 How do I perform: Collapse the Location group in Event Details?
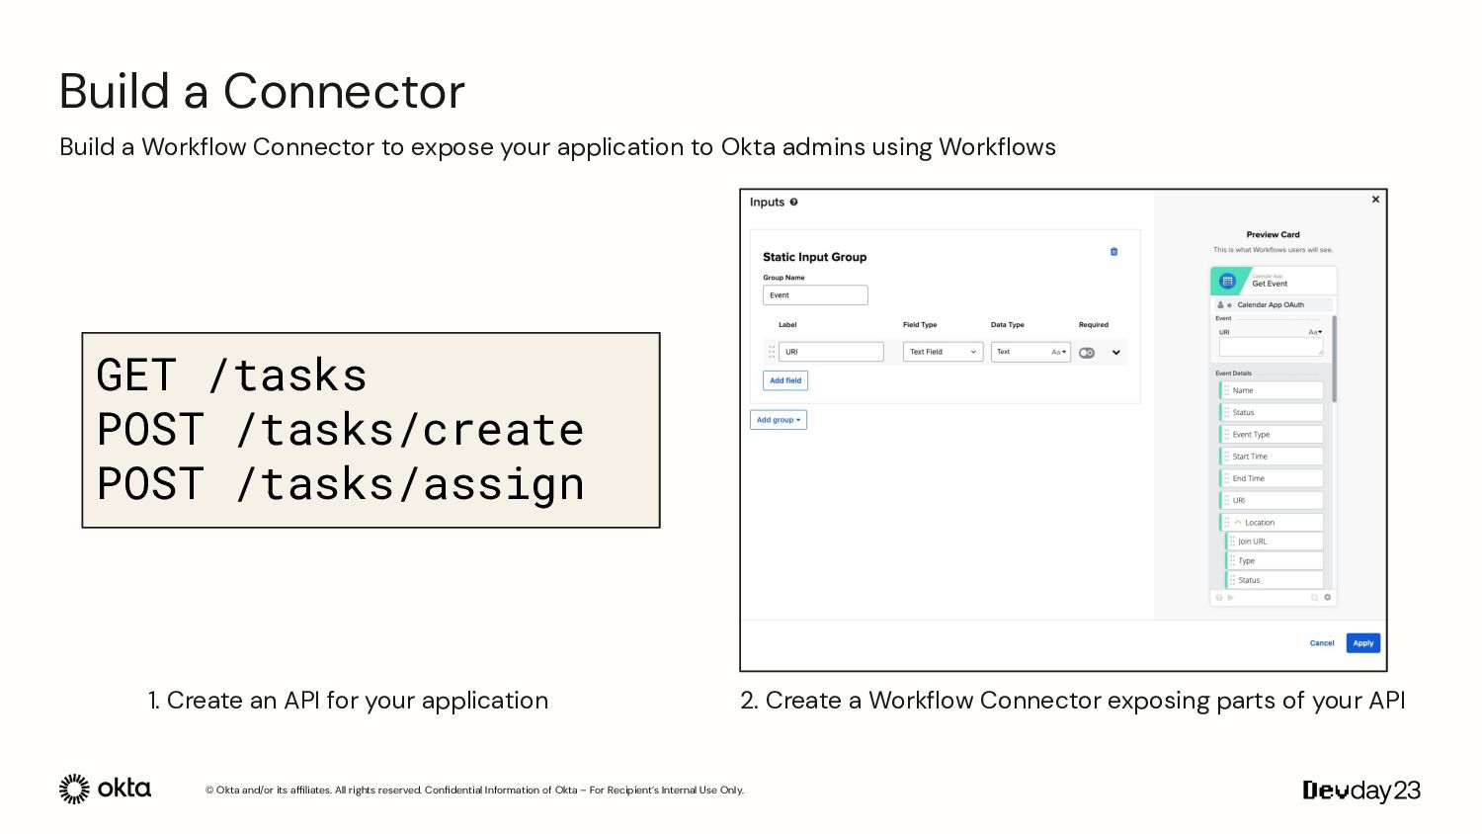[x=1238, y=522]
